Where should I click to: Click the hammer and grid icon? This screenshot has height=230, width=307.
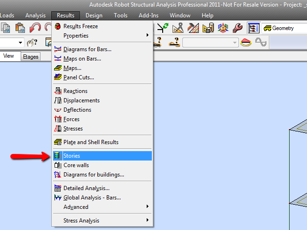193,28
